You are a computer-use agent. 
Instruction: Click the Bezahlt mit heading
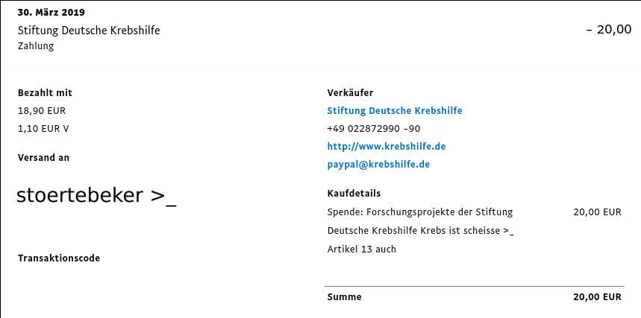45,92
